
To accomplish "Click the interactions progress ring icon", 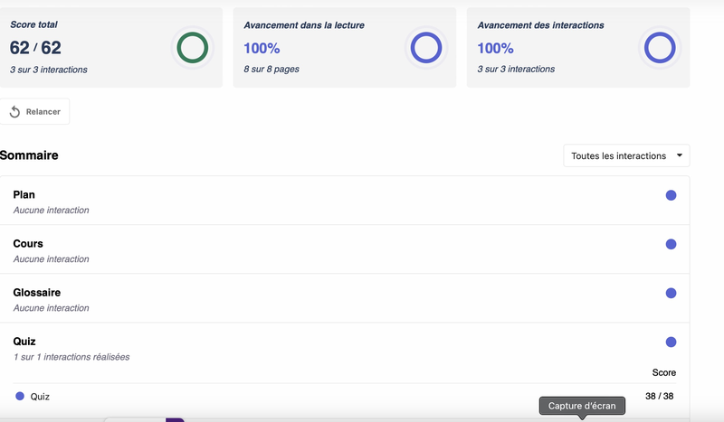I will [659, 48].
